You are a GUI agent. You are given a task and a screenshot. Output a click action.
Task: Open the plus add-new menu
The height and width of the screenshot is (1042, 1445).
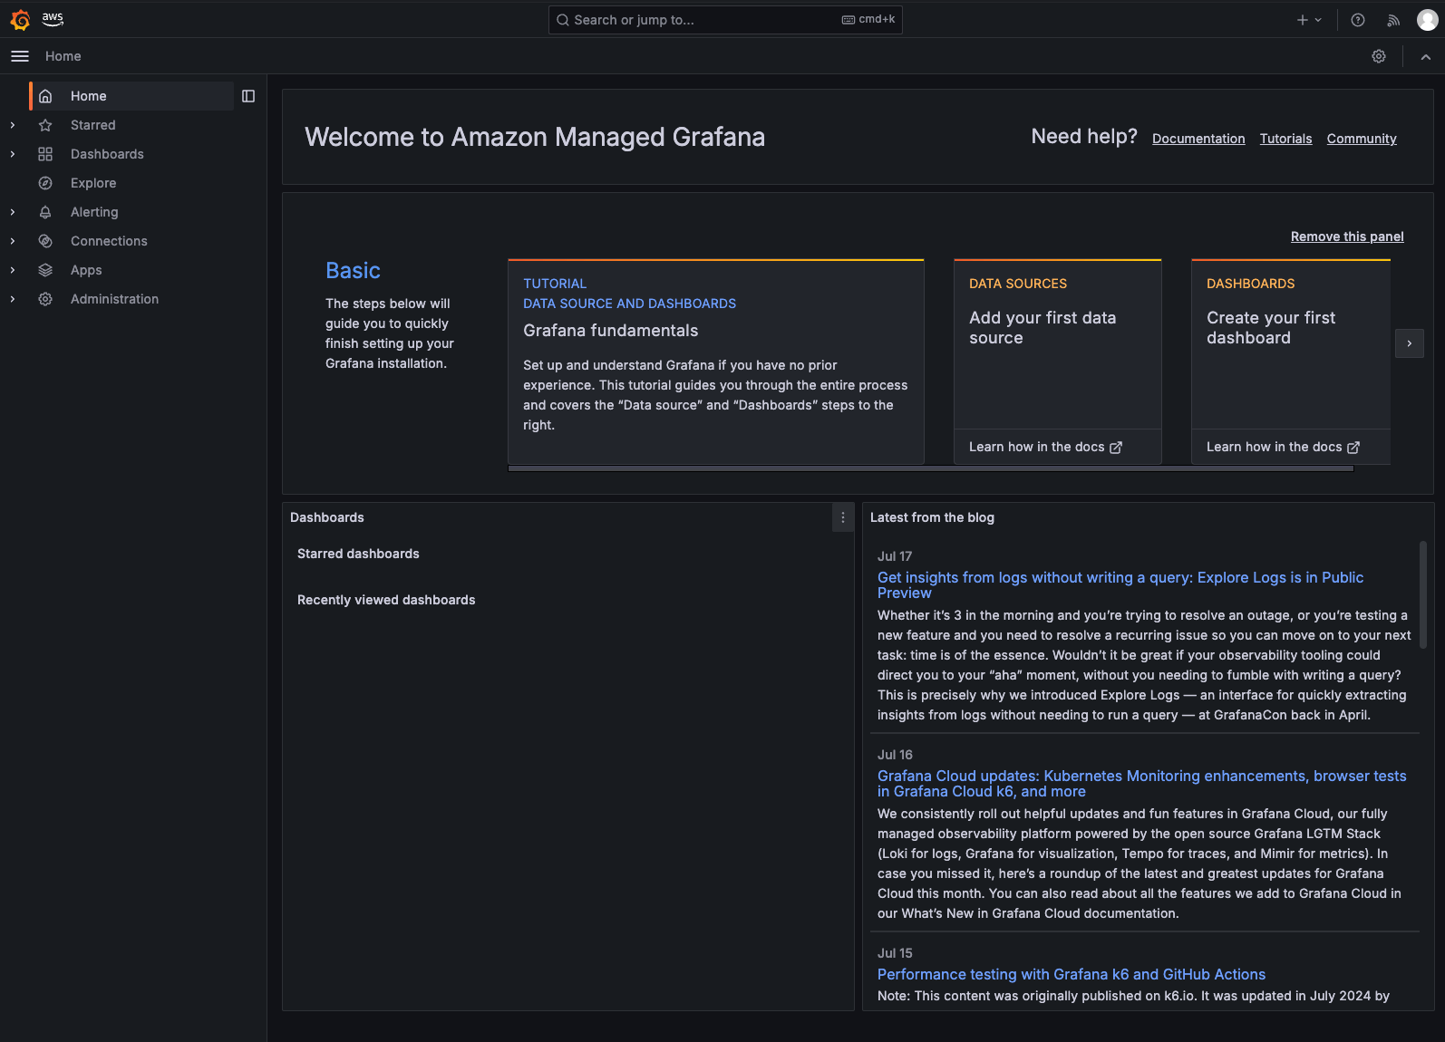1309,20
